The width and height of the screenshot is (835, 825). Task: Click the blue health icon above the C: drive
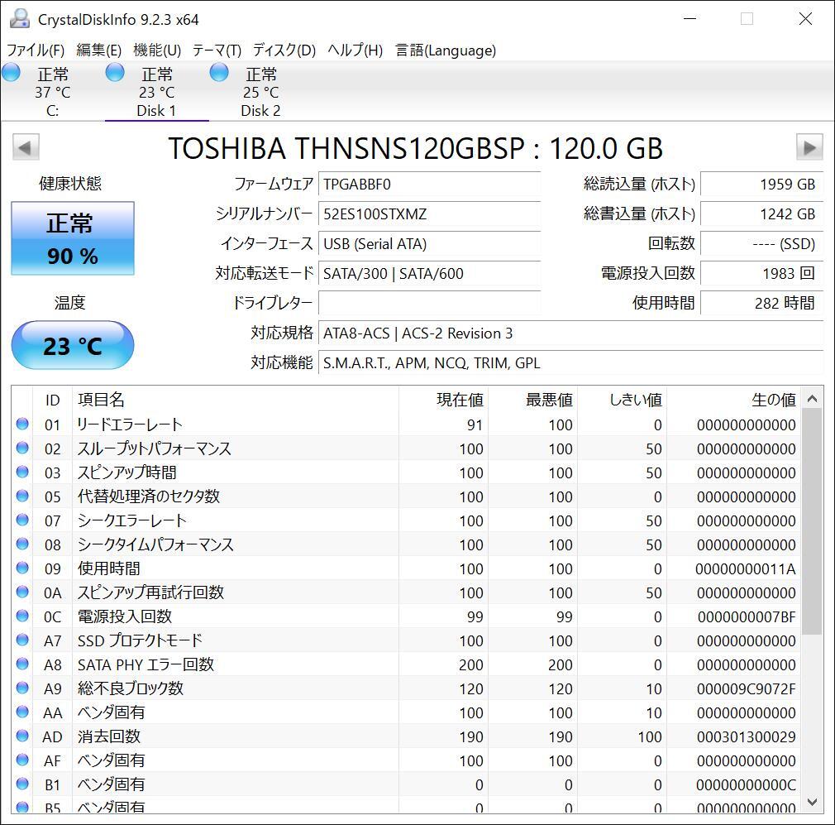point(11,72)
